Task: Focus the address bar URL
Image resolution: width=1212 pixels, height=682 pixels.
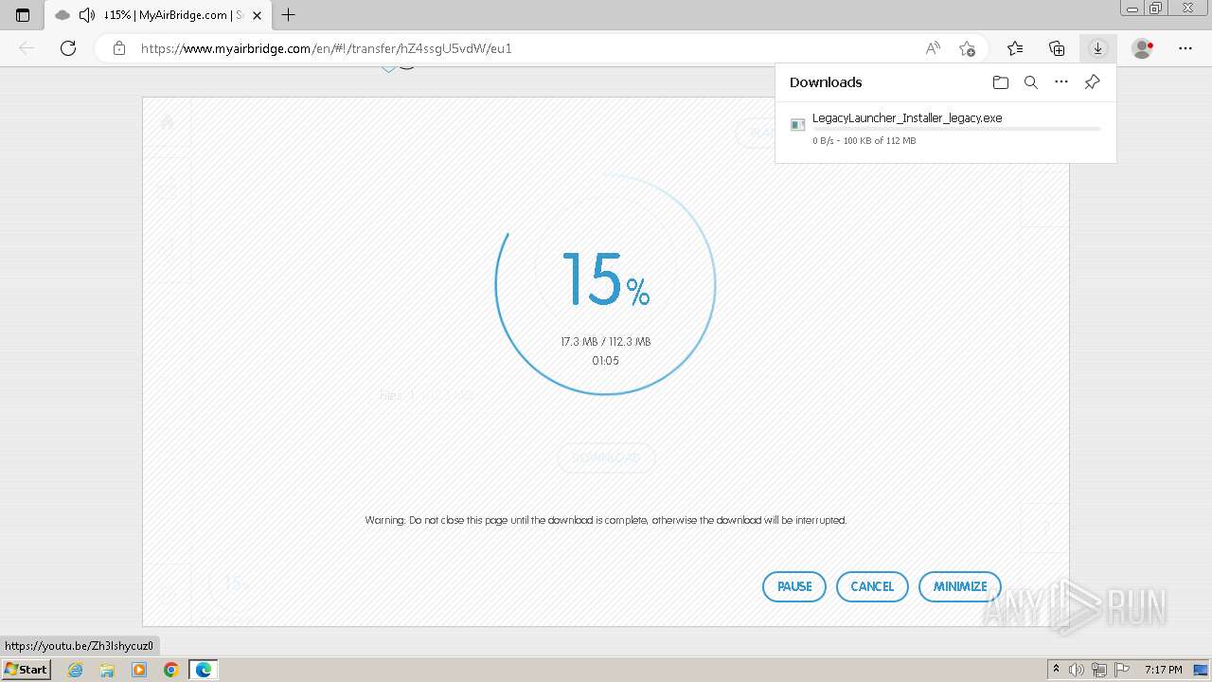Action: [x=326, y=48]
